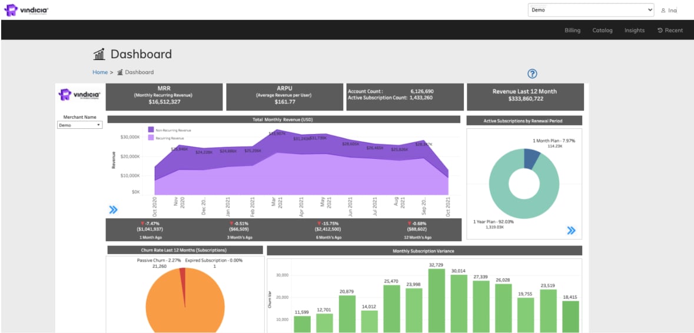Click the bar labeled 20,879
This screenshot has height=333, width=694.
(347, 314)
